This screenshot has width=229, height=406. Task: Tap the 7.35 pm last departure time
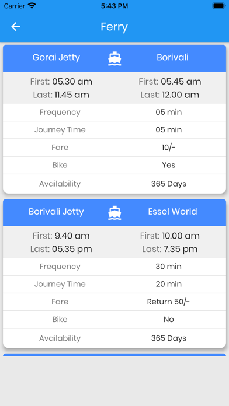[181, 249]
